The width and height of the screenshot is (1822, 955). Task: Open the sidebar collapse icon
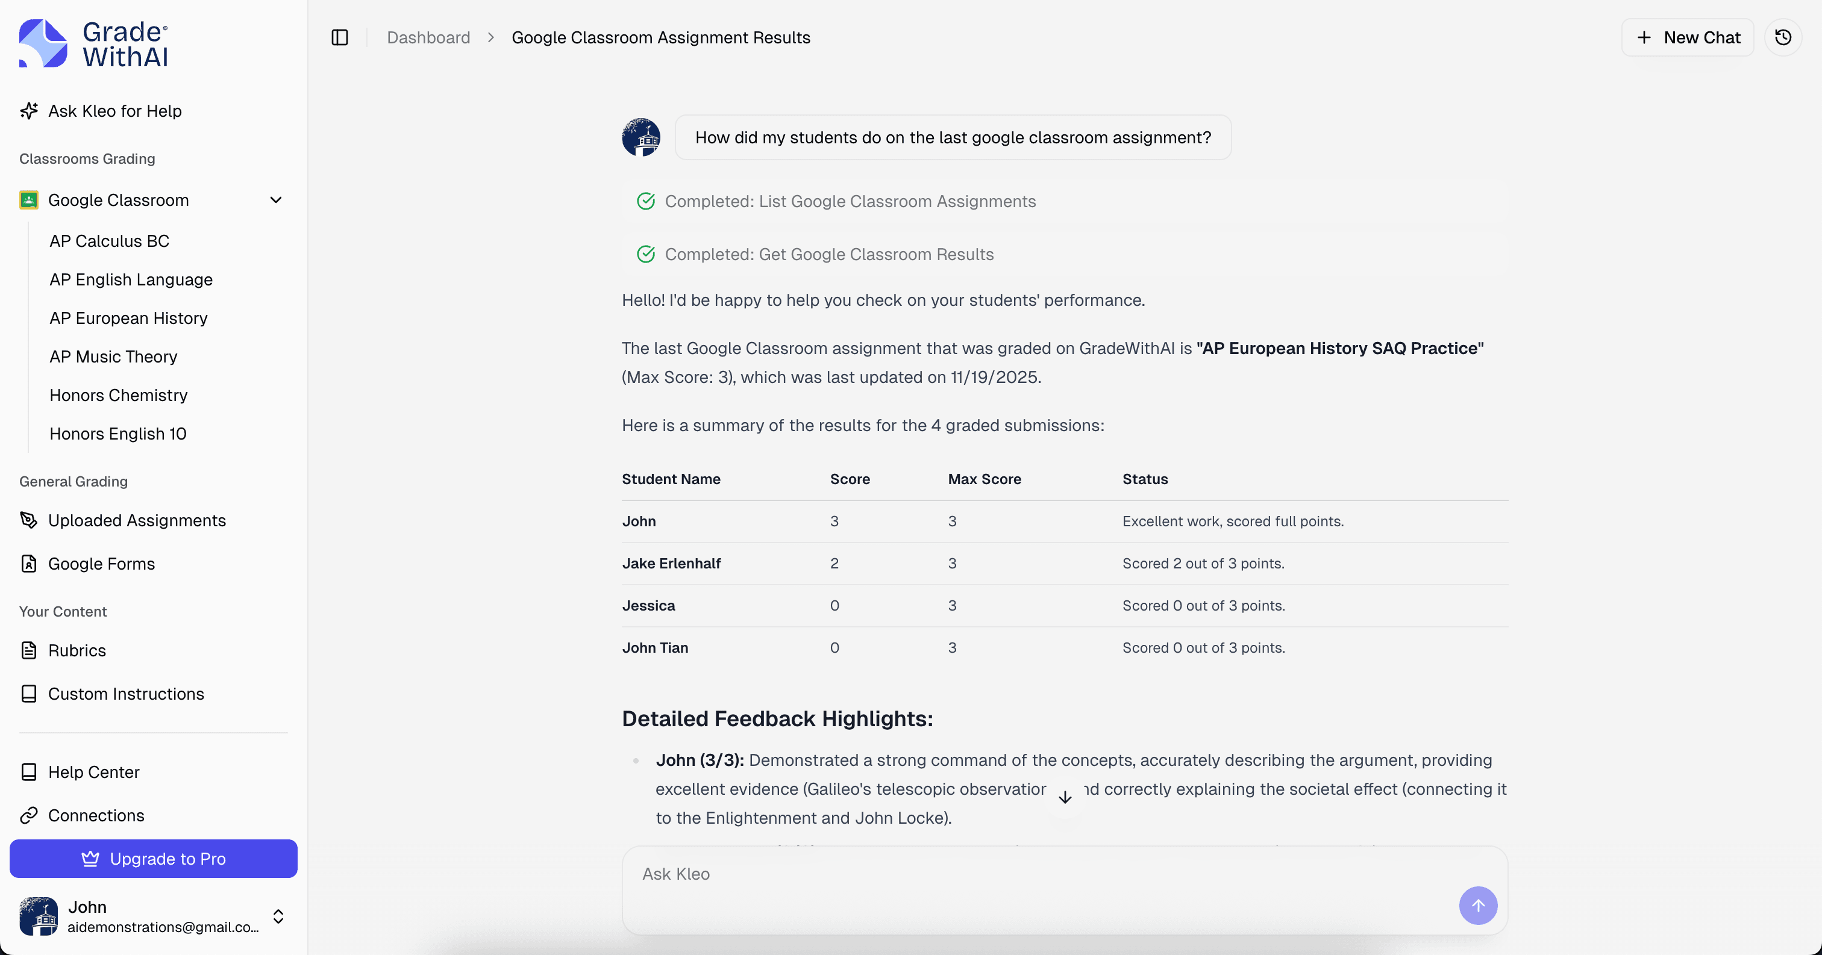[339, 37]
